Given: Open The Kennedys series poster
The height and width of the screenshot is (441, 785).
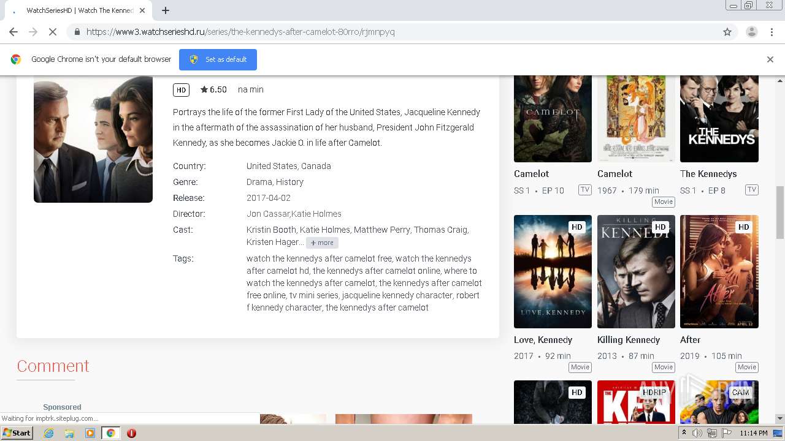Looking at the screenshot, I should (x=719, y=119).
